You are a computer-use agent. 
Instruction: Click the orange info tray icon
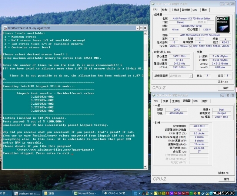pyautogui.click(x=195, y=193)
